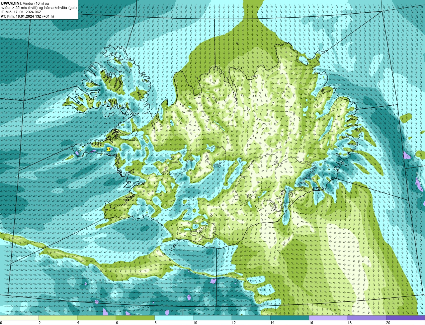The height and width of the screenshot is (325, 425).
Task: Click the "VT: Fim. 18.01.2024 13Z (+31 h)" line
Action: [27, 16]
